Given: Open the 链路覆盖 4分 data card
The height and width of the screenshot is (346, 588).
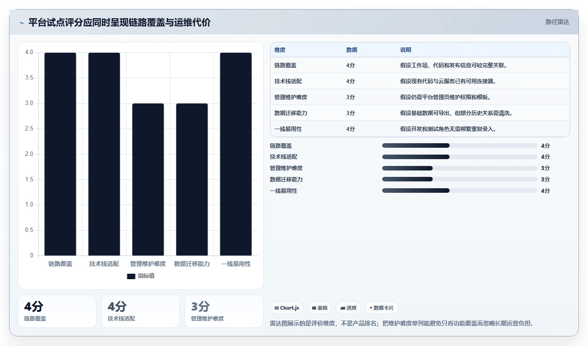Looking at the screenshot, I should pos(57,311).
